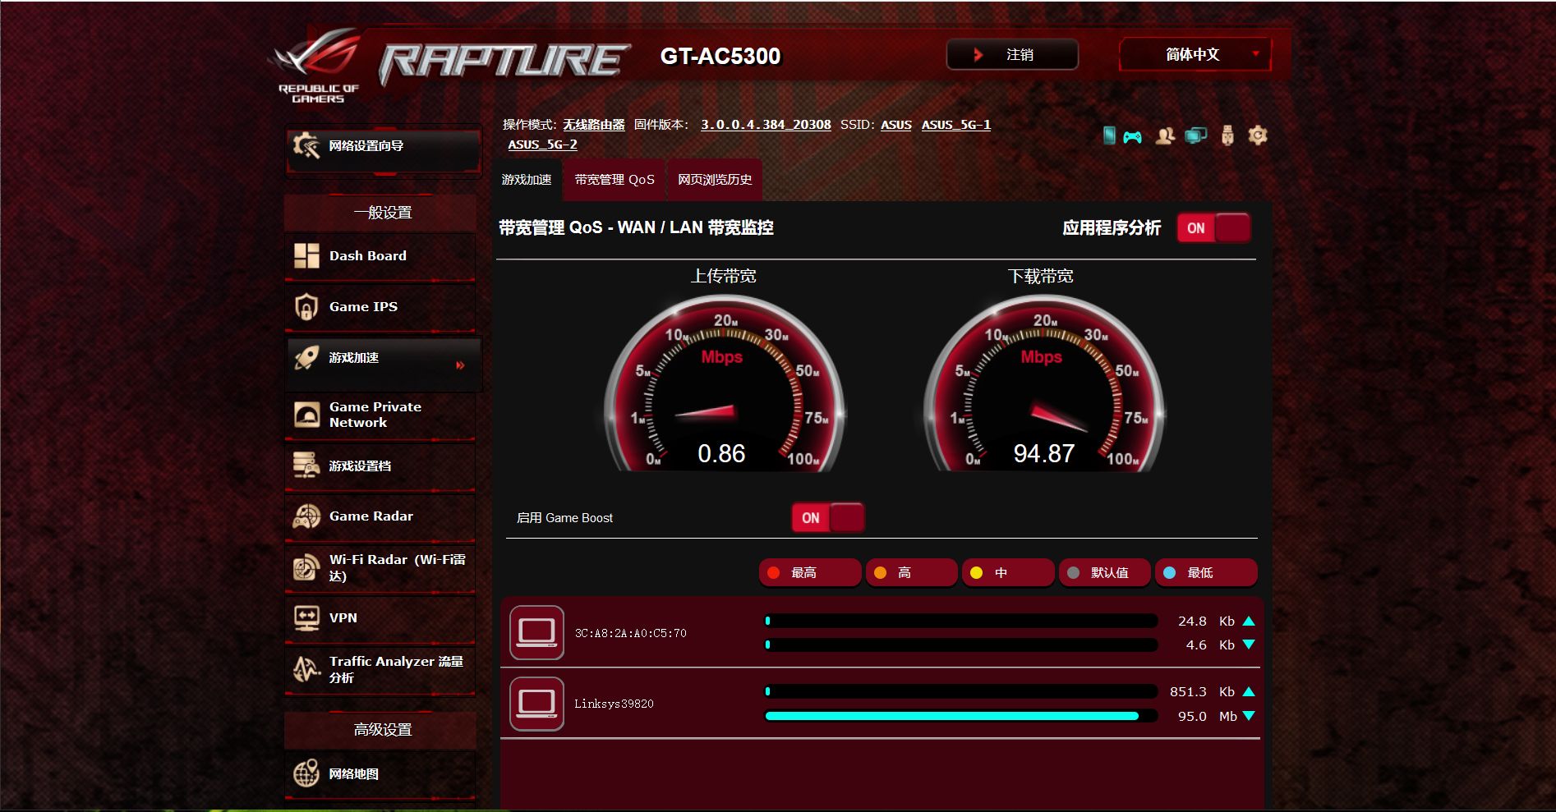1556x812 pixels.
Task: Select the 最高 priority level
Action: [809, 573]
